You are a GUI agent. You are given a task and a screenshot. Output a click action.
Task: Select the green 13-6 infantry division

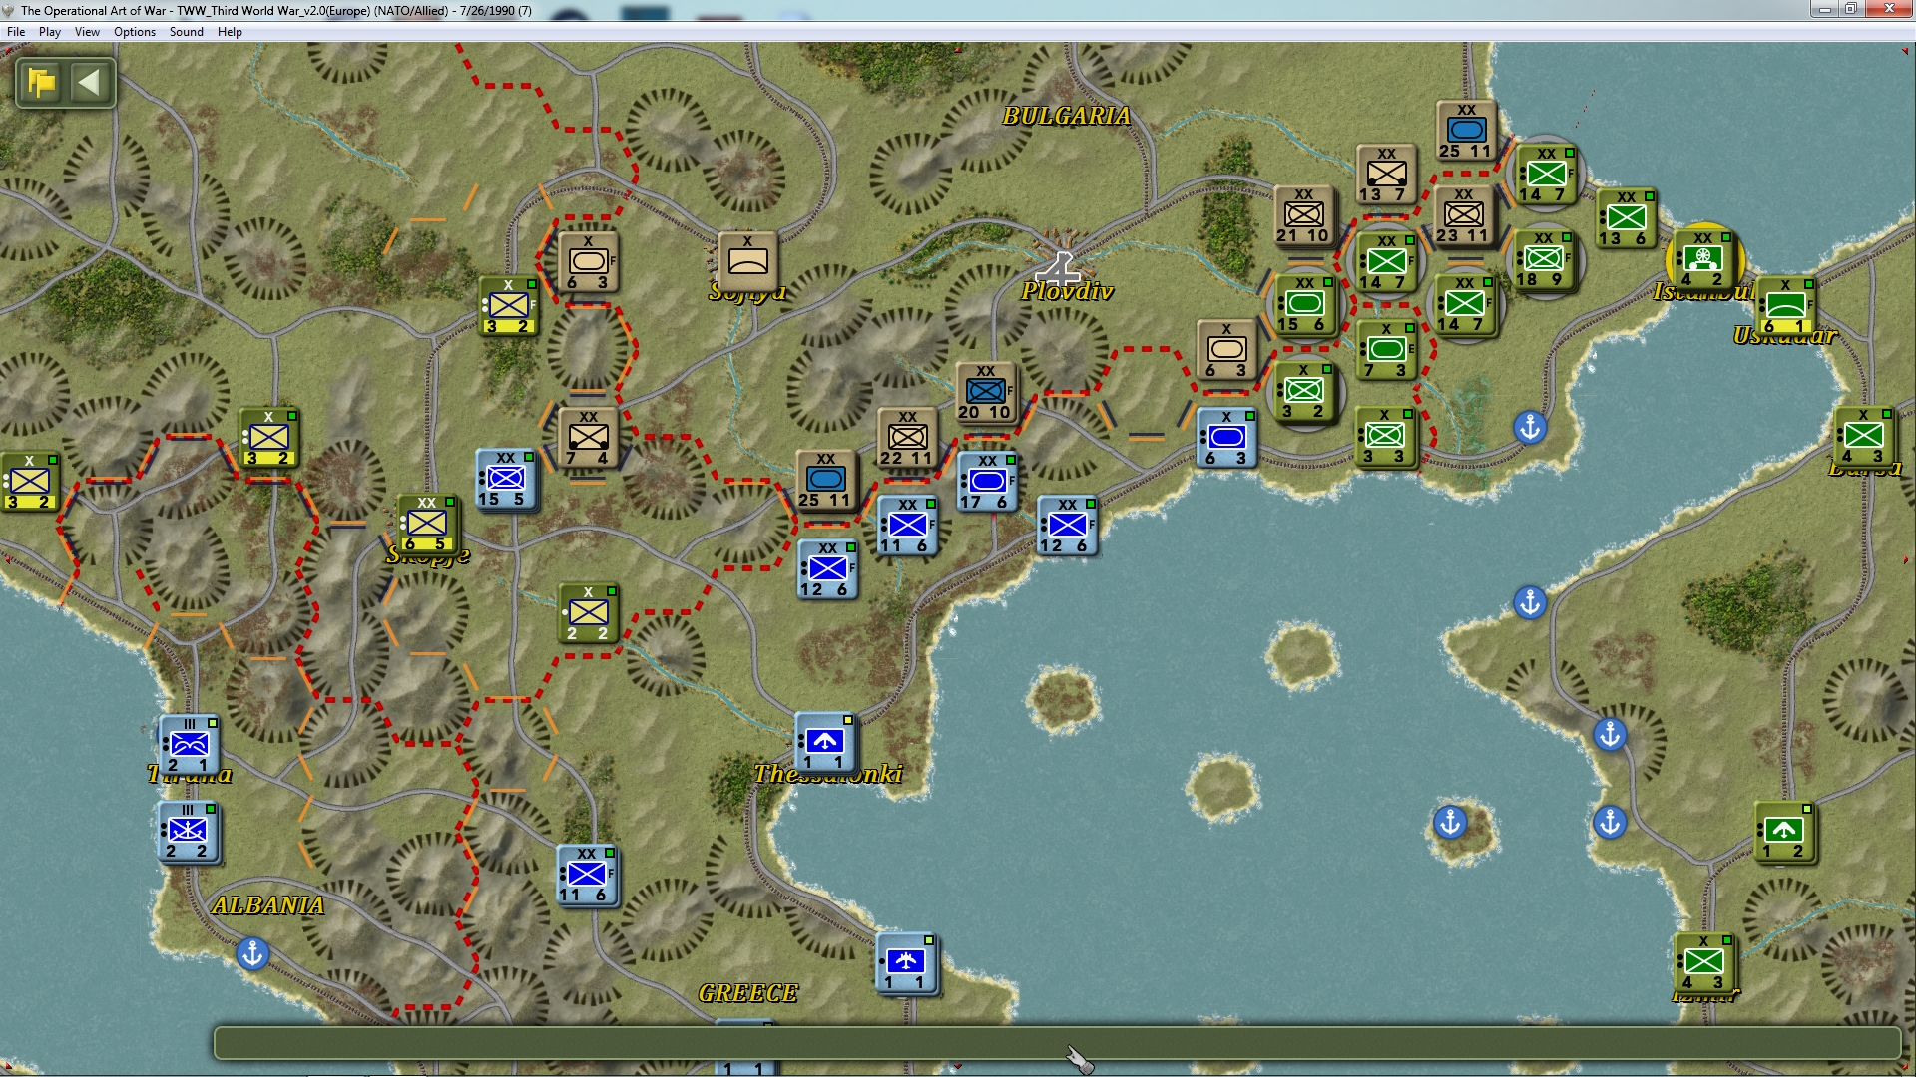[x=1626, y=218]
